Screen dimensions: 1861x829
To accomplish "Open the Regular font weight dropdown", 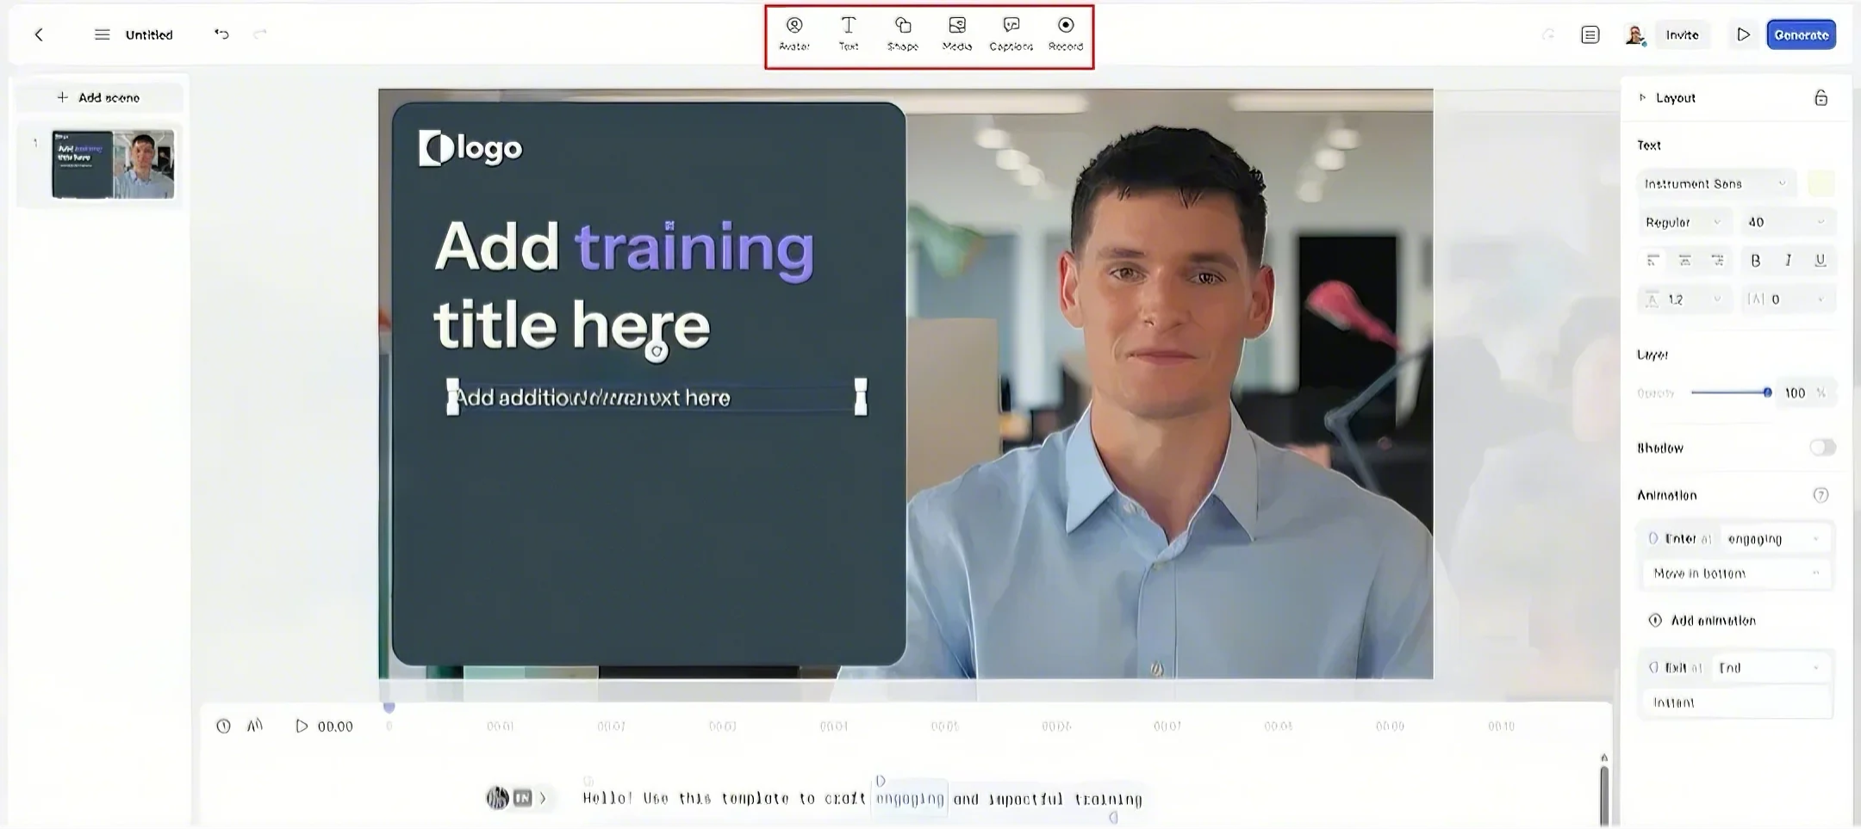I will click(1684, 222).
